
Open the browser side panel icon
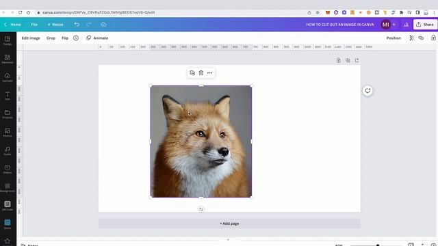(x=417, y=12)
